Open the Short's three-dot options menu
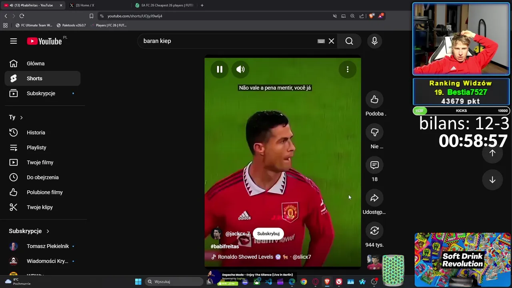This screenshot has width=512, height=288. 348,69
